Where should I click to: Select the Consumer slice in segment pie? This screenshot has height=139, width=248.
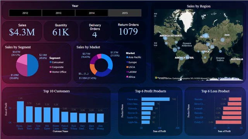coord(33,65)
